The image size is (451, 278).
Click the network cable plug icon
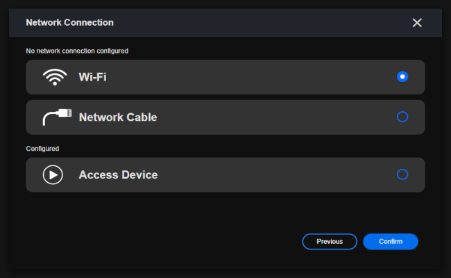54,117
